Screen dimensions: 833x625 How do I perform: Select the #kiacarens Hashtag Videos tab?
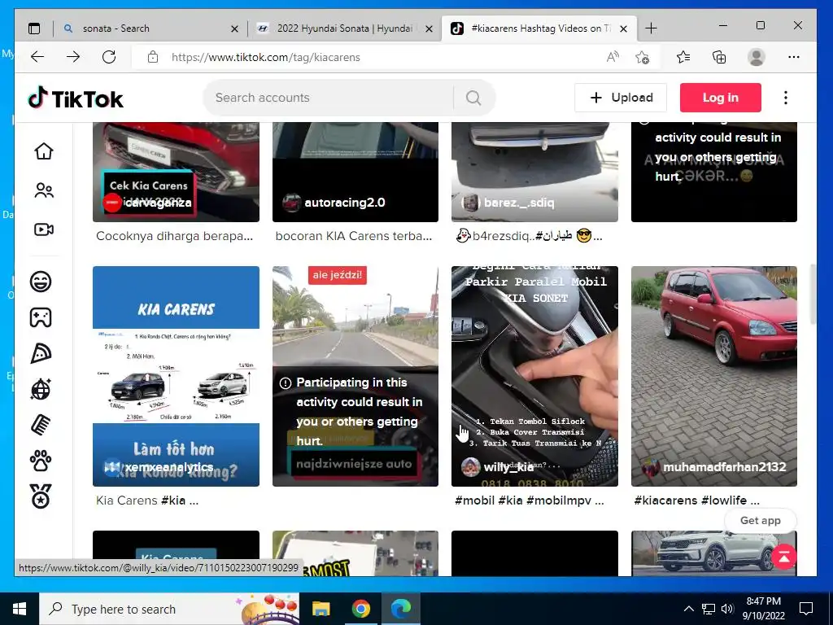[538, 28]
